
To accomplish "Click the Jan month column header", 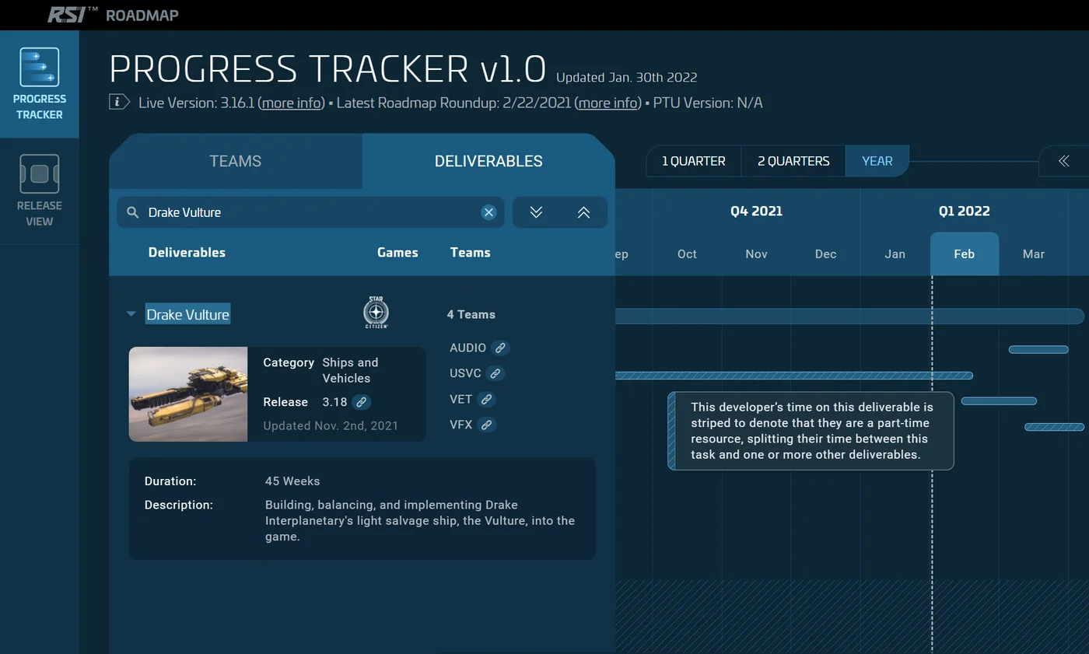I will (895, 254).
